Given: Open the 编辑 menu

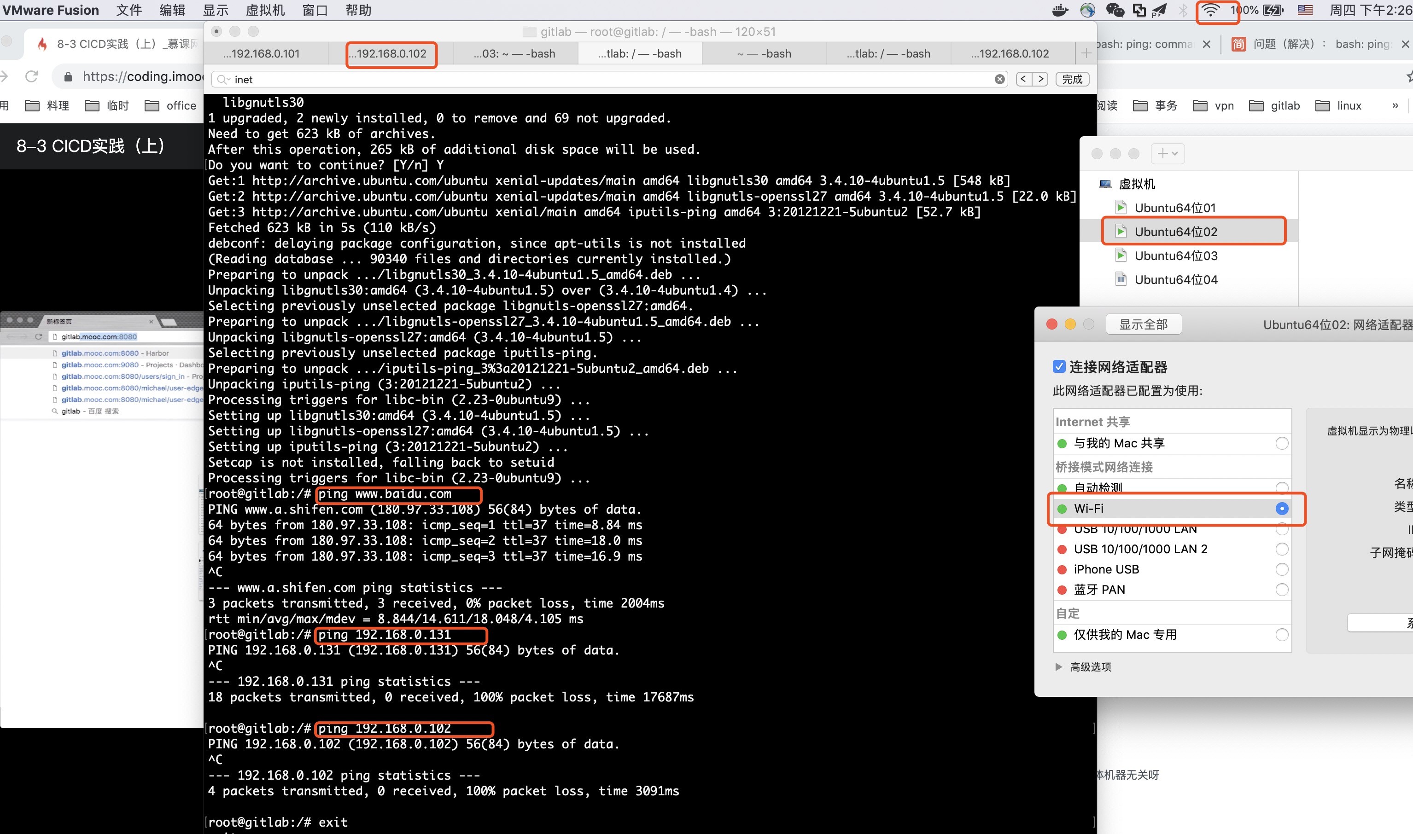Looking at the screenshot, I should (172, 10).
